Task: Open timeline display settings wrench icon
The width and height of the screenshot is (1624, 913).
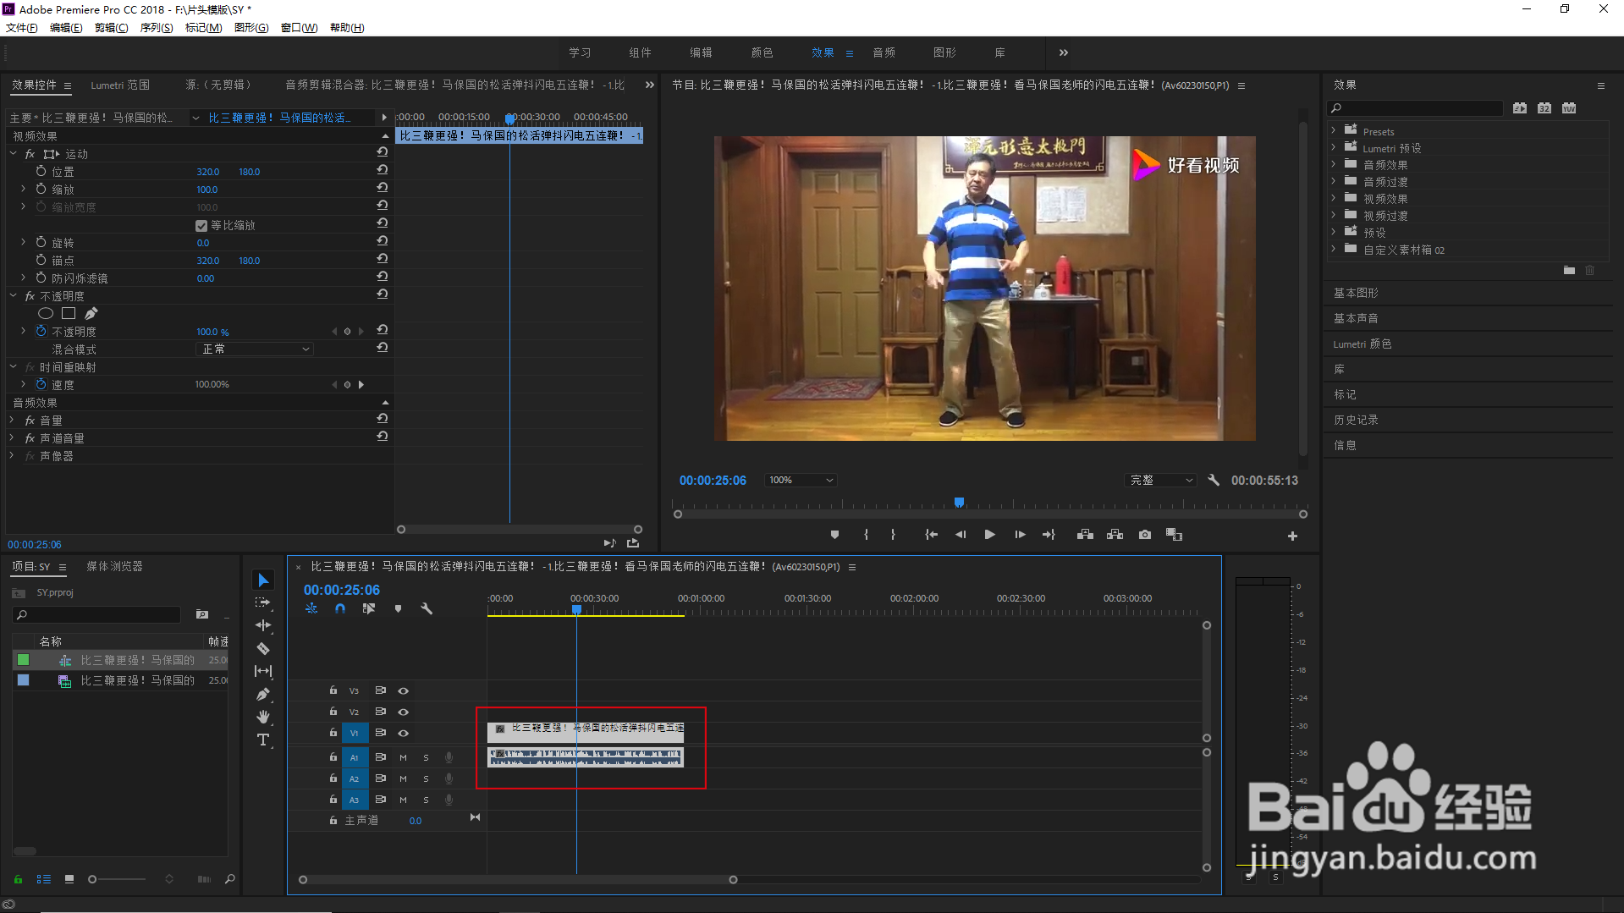Action: (x=427, y=608)
